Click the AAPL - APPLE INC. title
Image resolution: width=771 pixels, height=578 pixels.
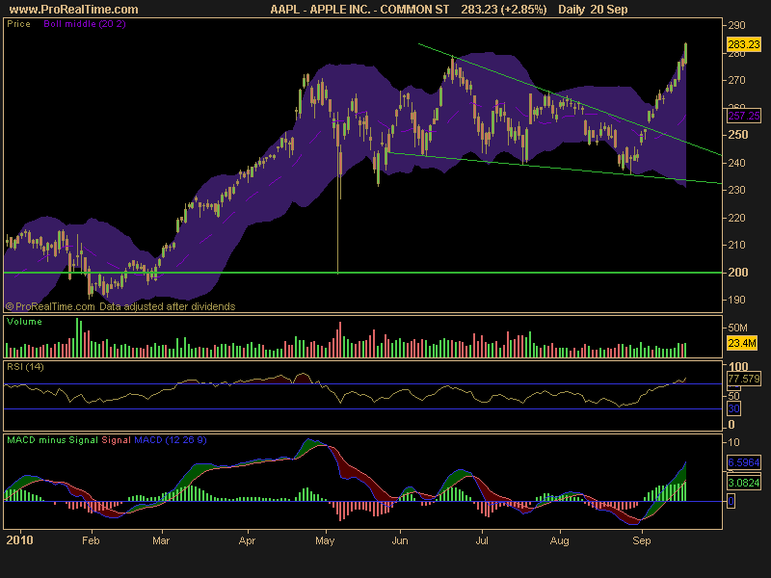coord(359,10)
